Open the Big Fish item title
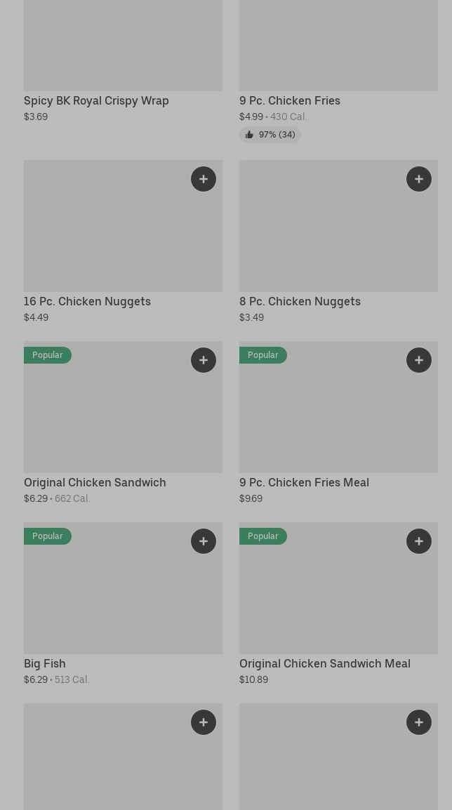 45,663
